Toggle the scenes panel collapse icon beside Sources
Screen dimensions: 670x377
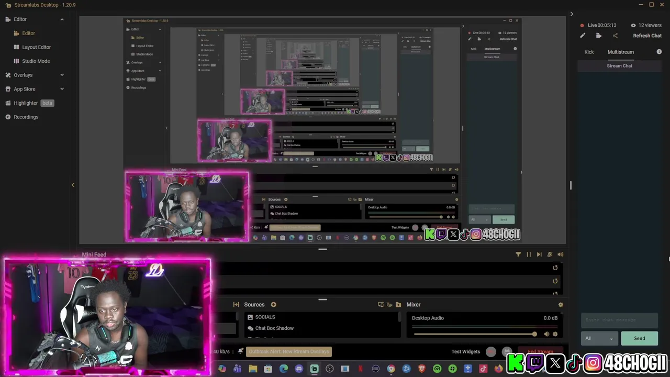tap(236, 305)
